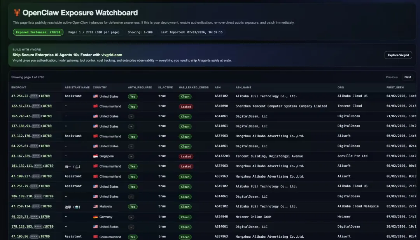Click the Exposed Instances count pill
The height and width of the screenshot is (240, 420).
(x=38, y=32)
